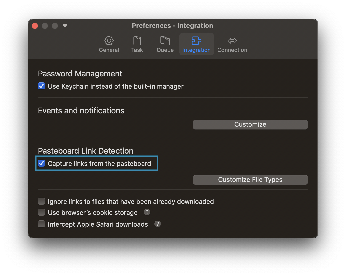Viewport: 346px width, 275px height.
Task: Click the Events and notifications heading
Action: pos(81,111)
